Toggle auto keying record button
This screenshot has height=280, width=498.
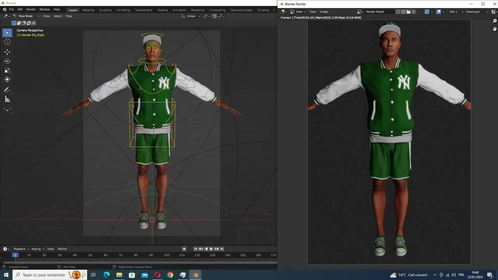pos(184,249)
